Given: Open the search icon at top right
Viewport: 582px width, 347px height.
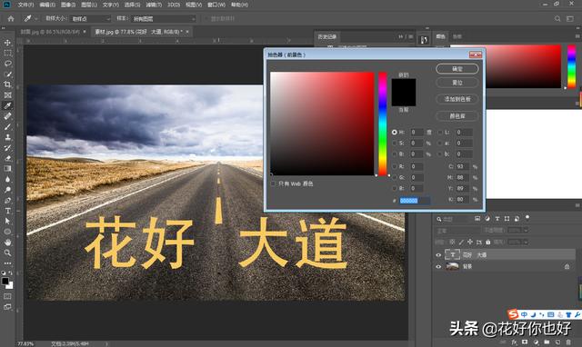Looking at the screenshot, I should [x=557, y=18].
